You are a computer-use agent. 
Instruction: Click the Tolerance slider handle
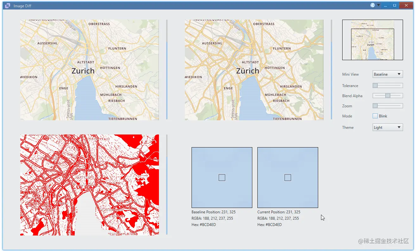(x=375, y=85)
